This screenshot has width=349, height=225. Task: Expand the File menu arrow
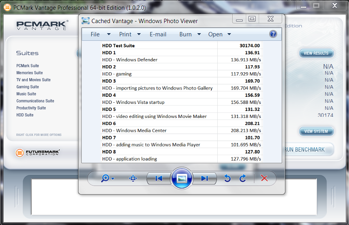109,34
